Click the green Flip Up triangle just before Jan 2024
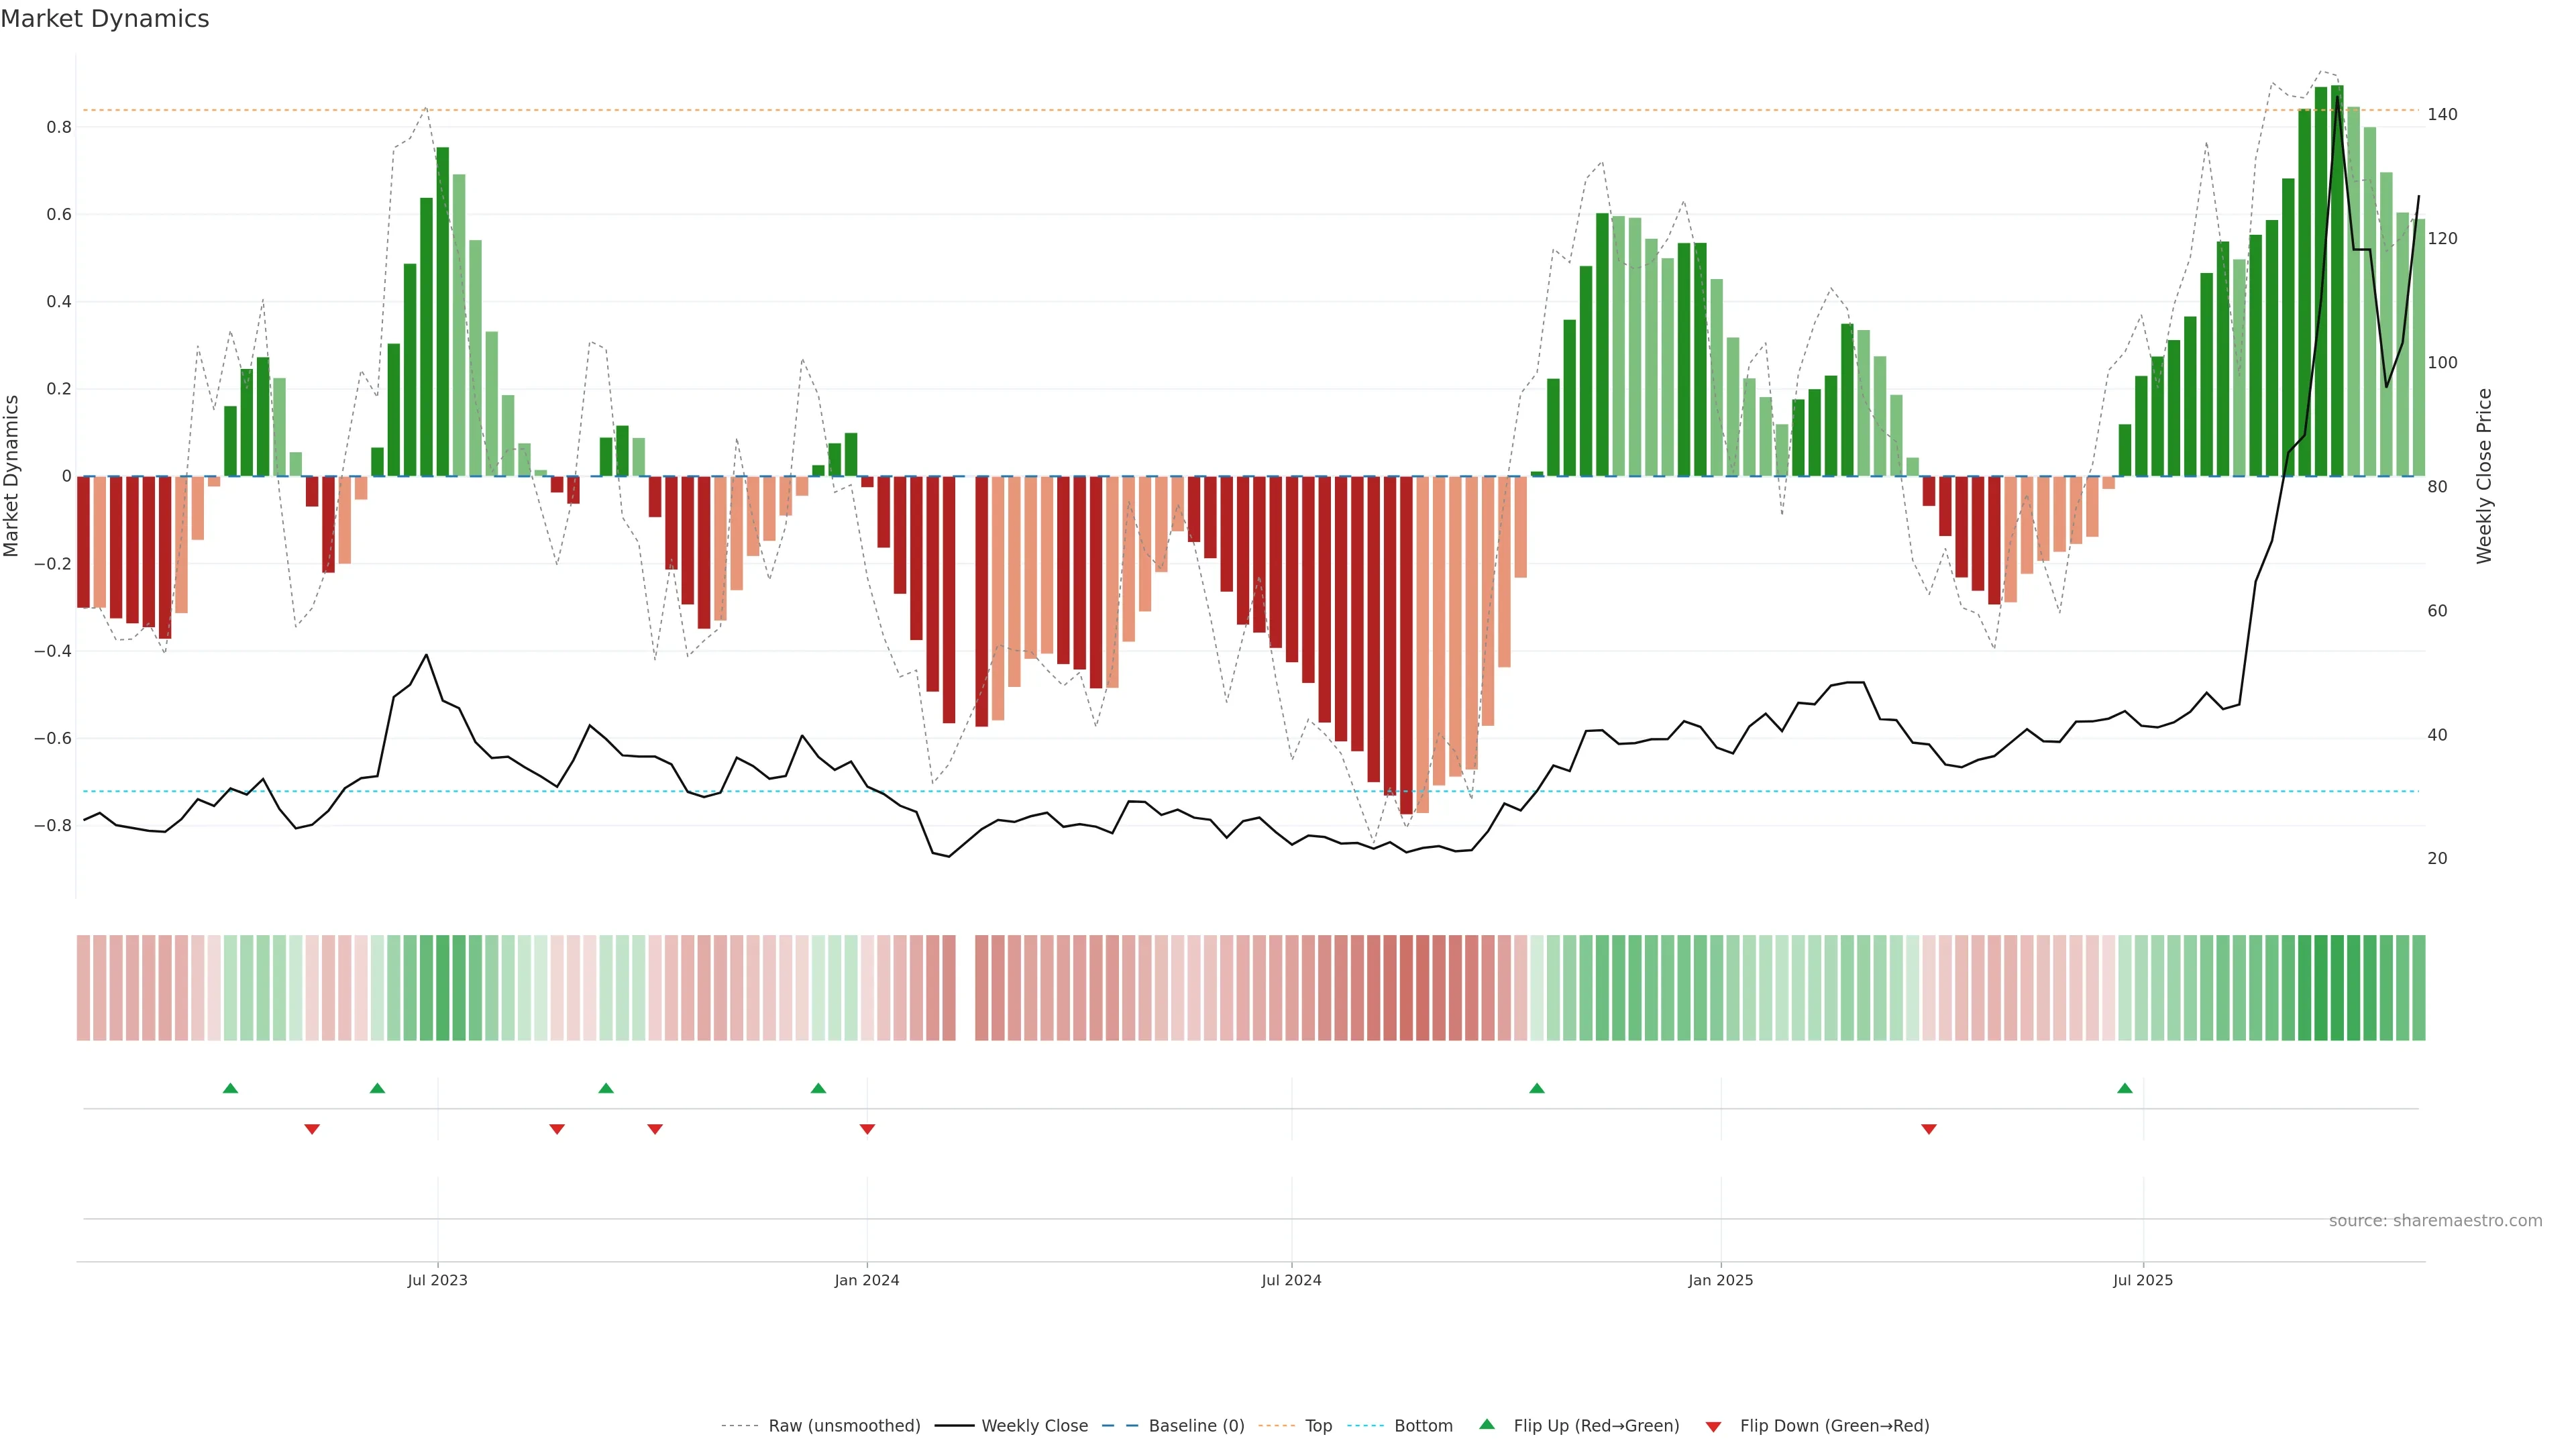The image size is (2576, 1449). pos(818,1088)
